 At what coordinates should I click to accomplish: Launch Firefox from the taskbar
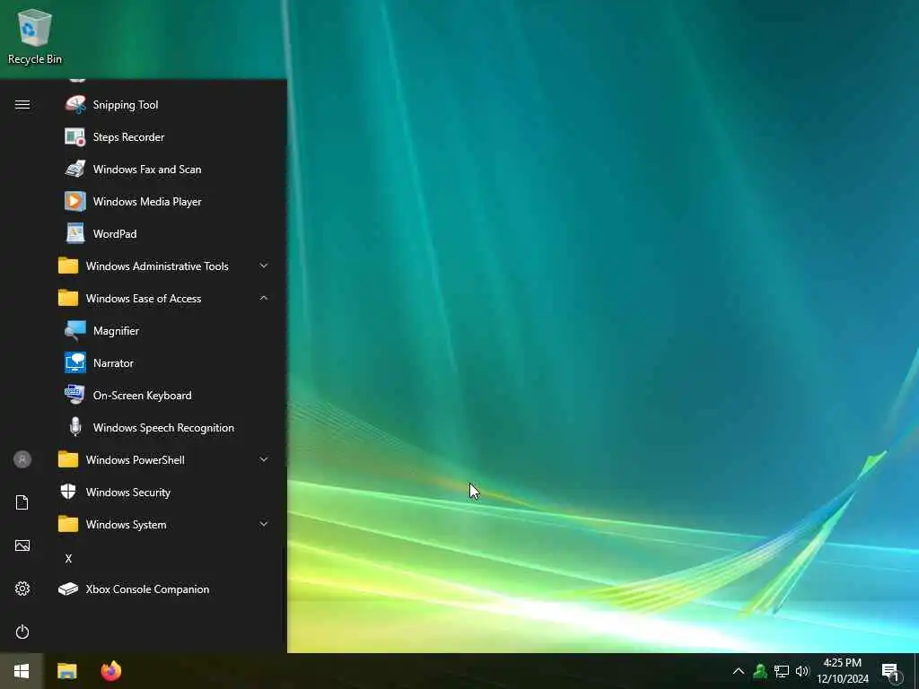[110, 671]
